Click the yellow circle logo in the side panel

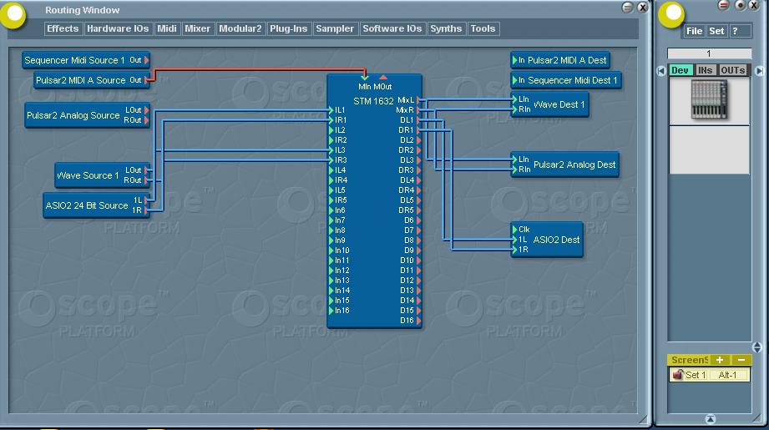671,15
